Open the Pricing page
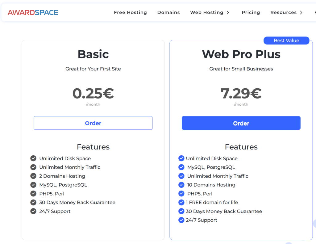316x244 pixels. (x=251, y=12)
